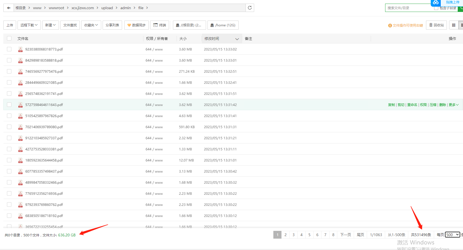Click PDF icon of 7021406939789080.pdf

click(20, 127)
